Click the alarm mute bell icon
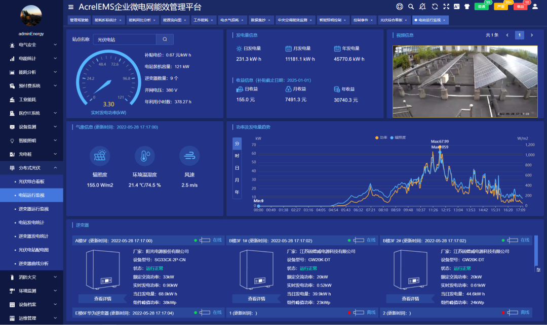Viewport: 547px width, 325px height. pyautogui.click(x=422, y=7)
